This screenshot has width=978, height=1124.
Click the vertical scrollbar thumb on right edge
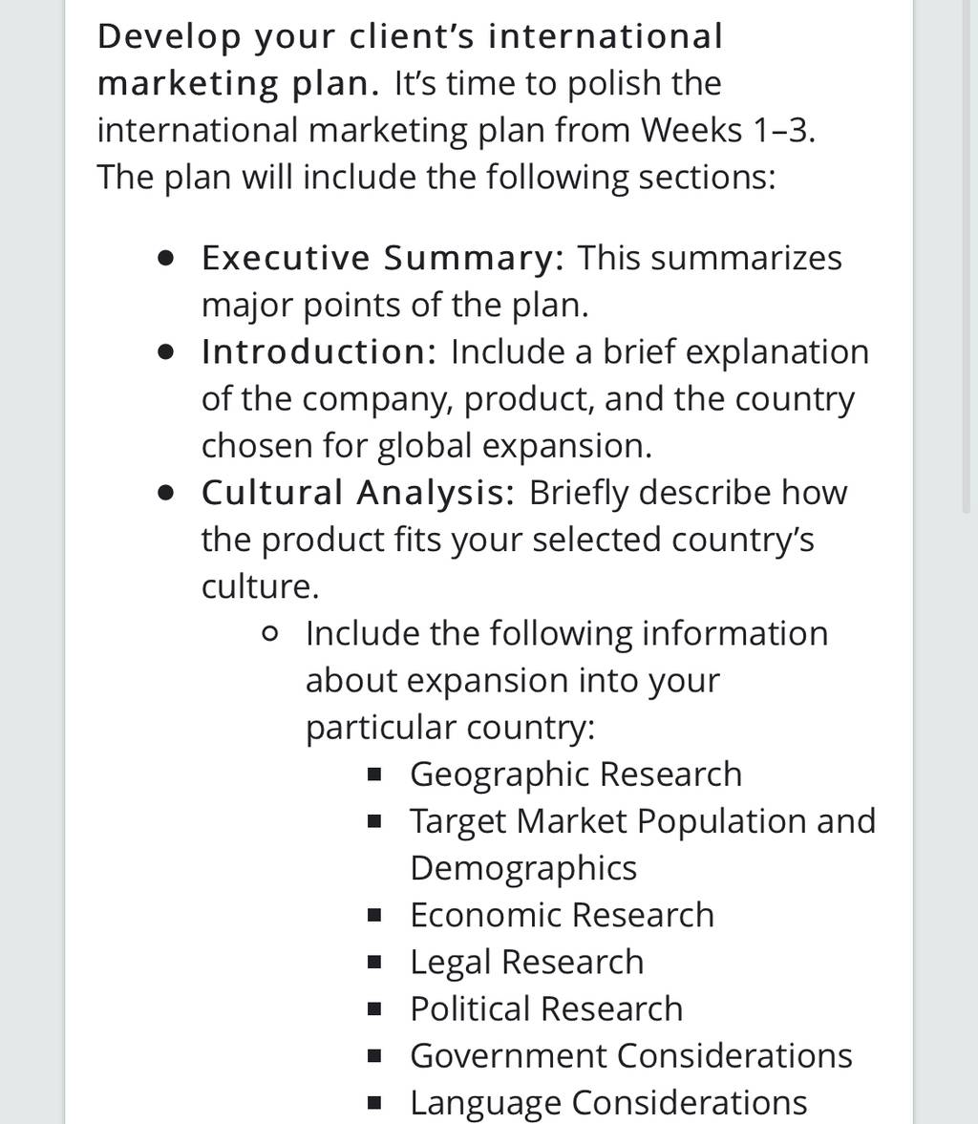point(966,256)
